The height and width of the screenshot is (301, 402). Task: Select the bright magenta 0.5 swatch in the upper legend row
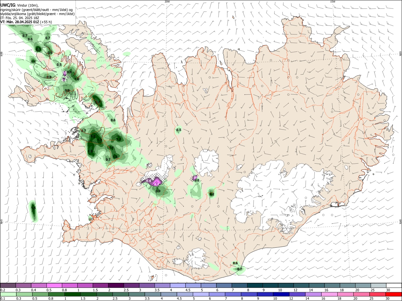click(x=54, y=286)
